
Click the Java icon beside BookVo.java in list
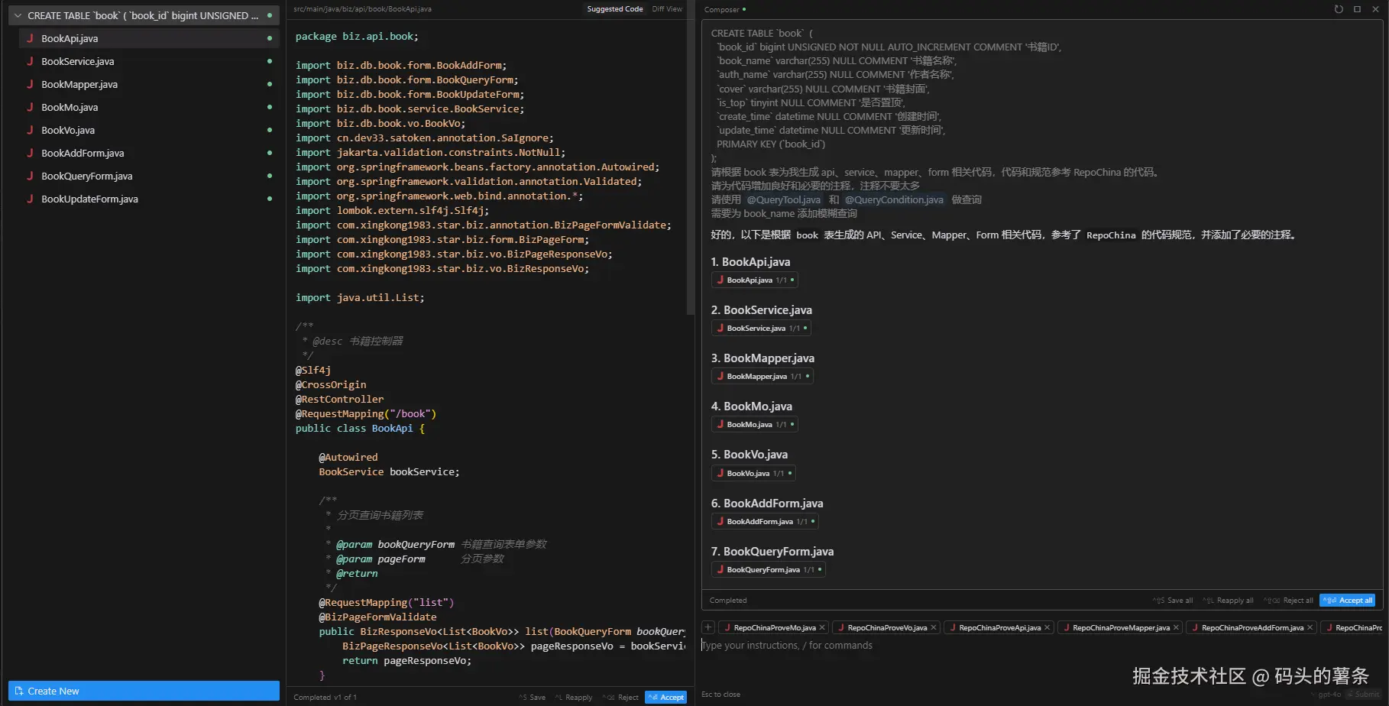point(30,130)
